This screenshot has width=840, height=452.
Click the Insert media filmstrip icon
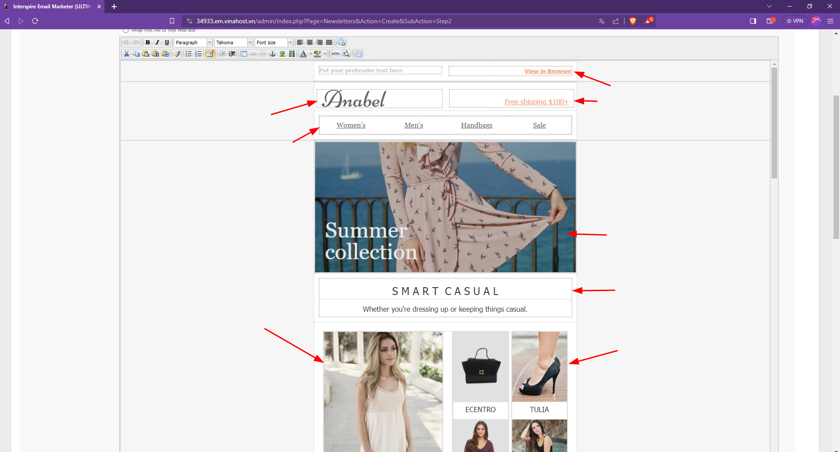point(292,54)
